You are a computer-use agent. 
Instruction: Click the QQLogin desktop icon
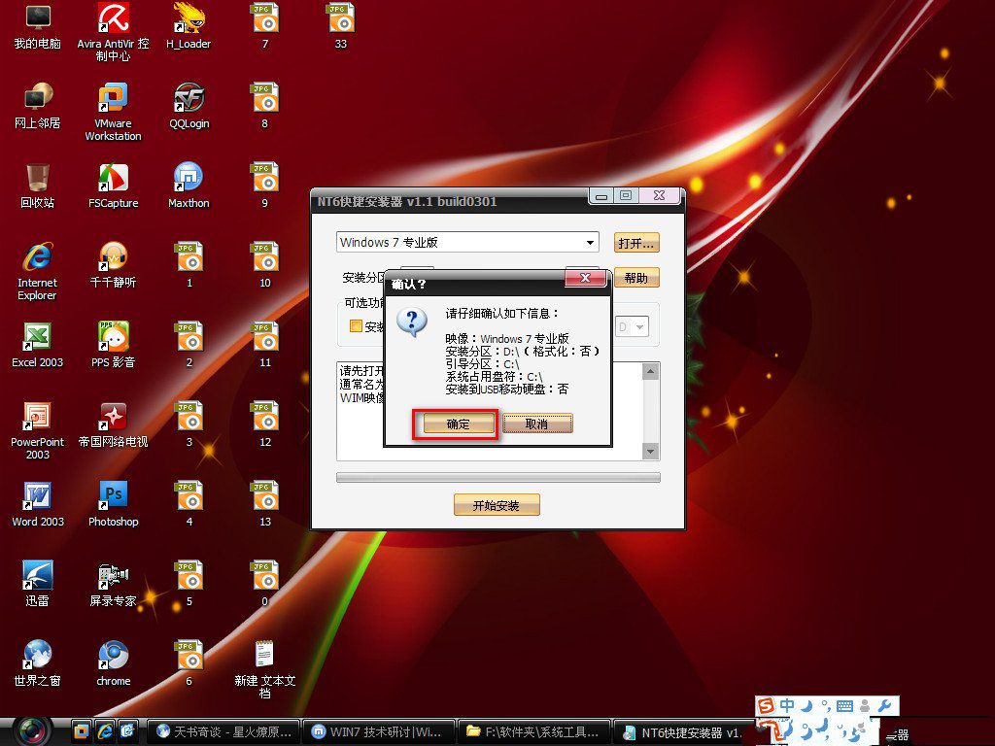coord(189,98)
